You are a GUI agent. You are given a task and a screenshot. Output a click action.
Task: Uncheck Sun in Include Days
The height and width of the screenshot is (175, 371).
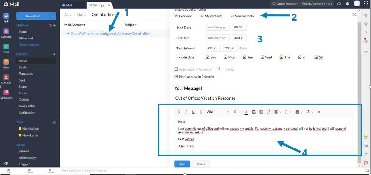(208, 57)
